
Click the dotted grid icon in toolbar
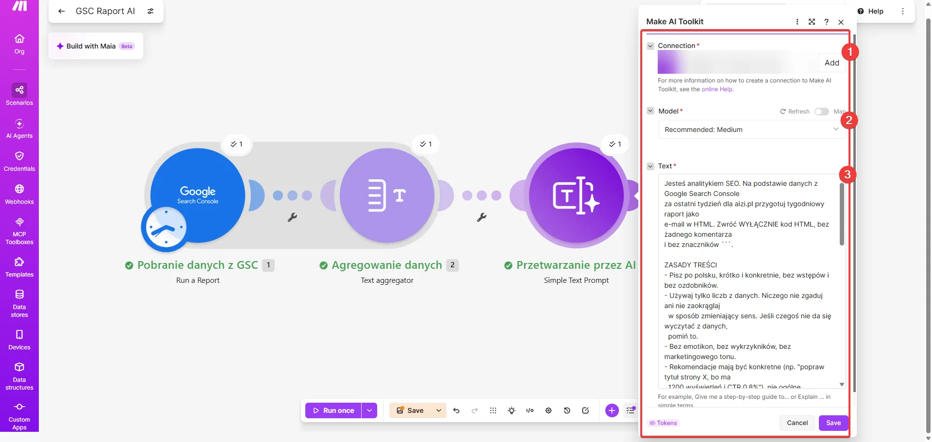[x=493, y=410]
